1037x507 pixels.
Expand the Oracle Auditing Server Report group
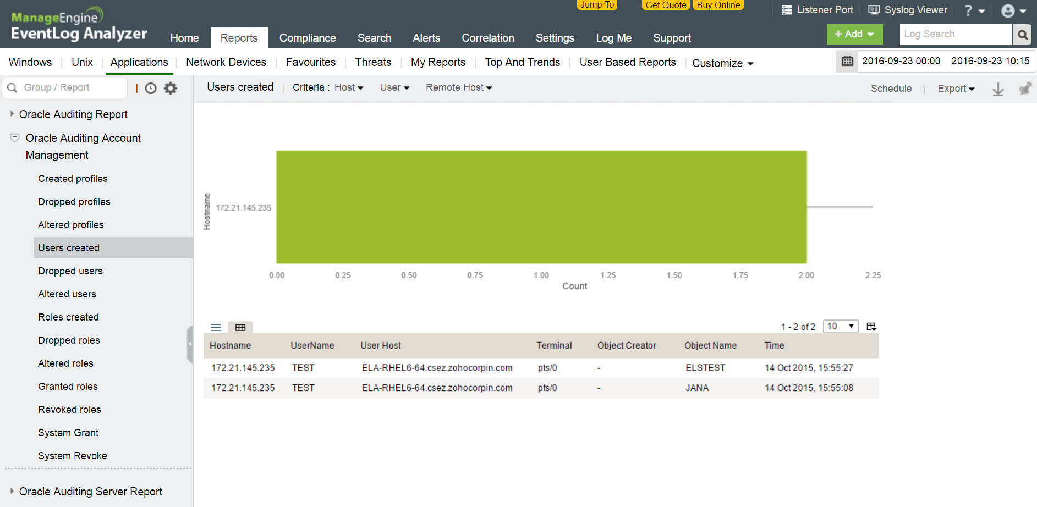[12, 491]
